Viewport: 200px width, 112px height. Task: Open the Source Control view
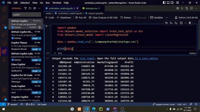[x=4, y=26]
